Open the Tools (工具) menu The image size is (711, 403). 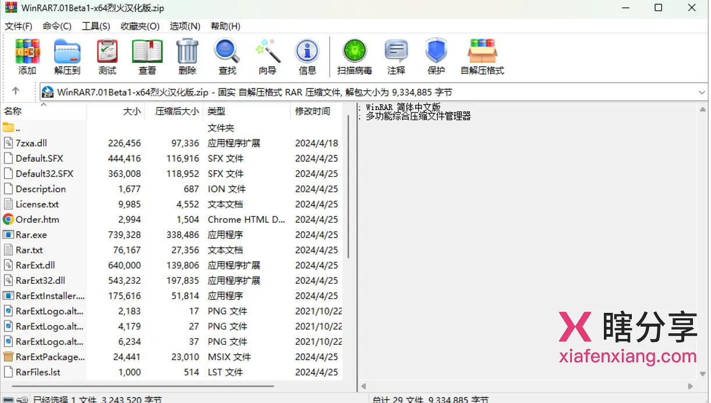tap(96, 26)
